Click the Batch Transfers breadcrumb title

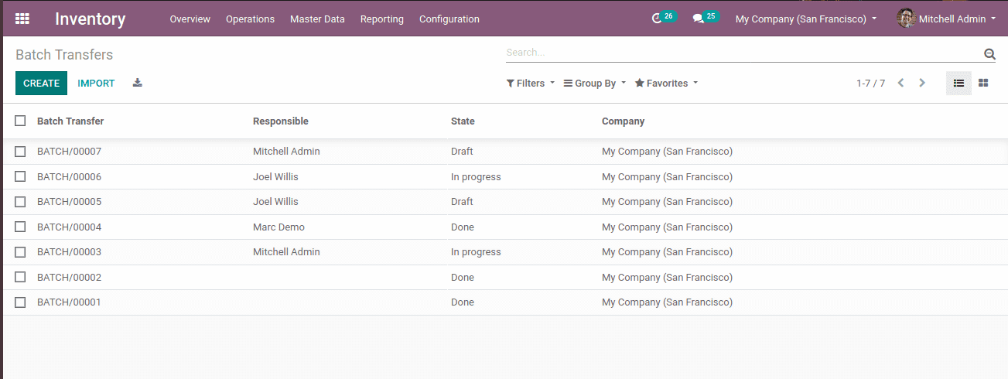64,55
